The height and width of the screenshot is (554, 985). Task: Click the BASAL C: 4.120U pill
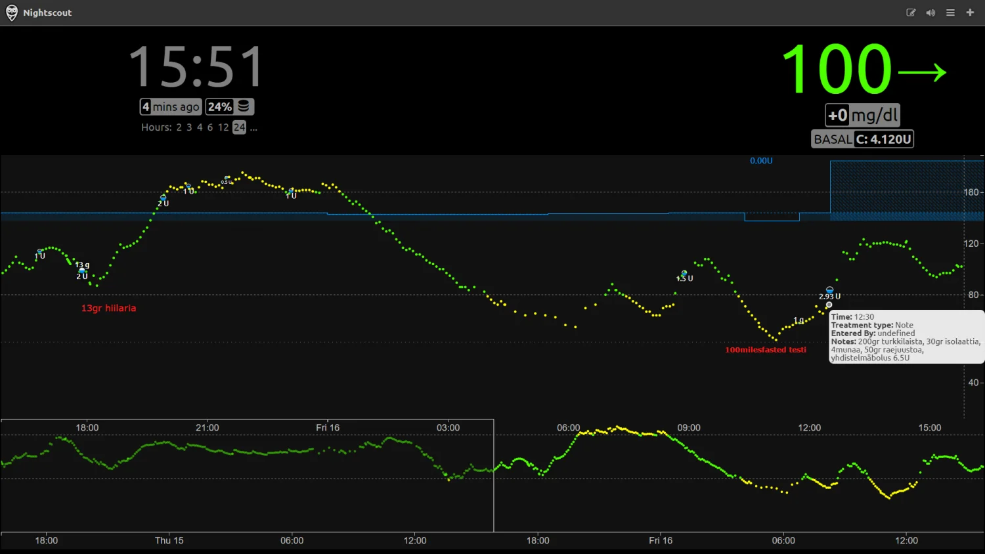pos(862,139)
